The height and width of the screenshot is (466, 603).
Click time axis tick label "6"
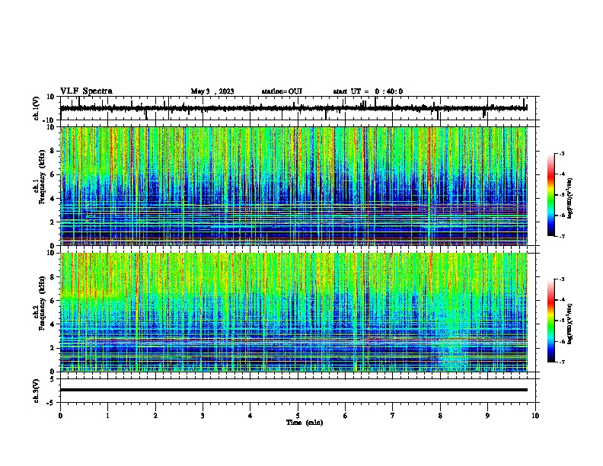coord(346,416)
